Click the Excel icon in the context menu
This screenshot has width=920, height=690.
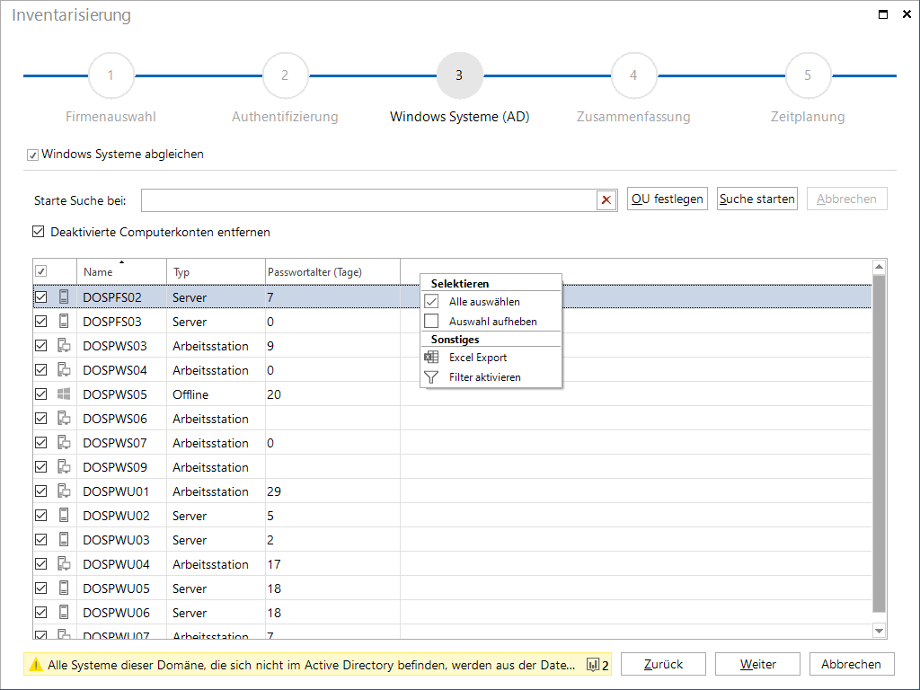click(x=431, y=357)
